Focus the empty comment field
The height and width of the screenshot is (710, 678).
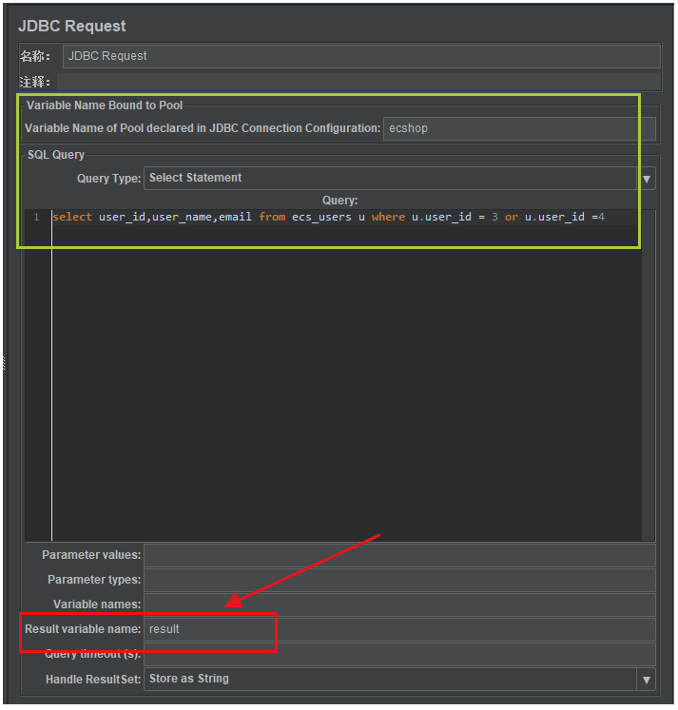point(359,83)
